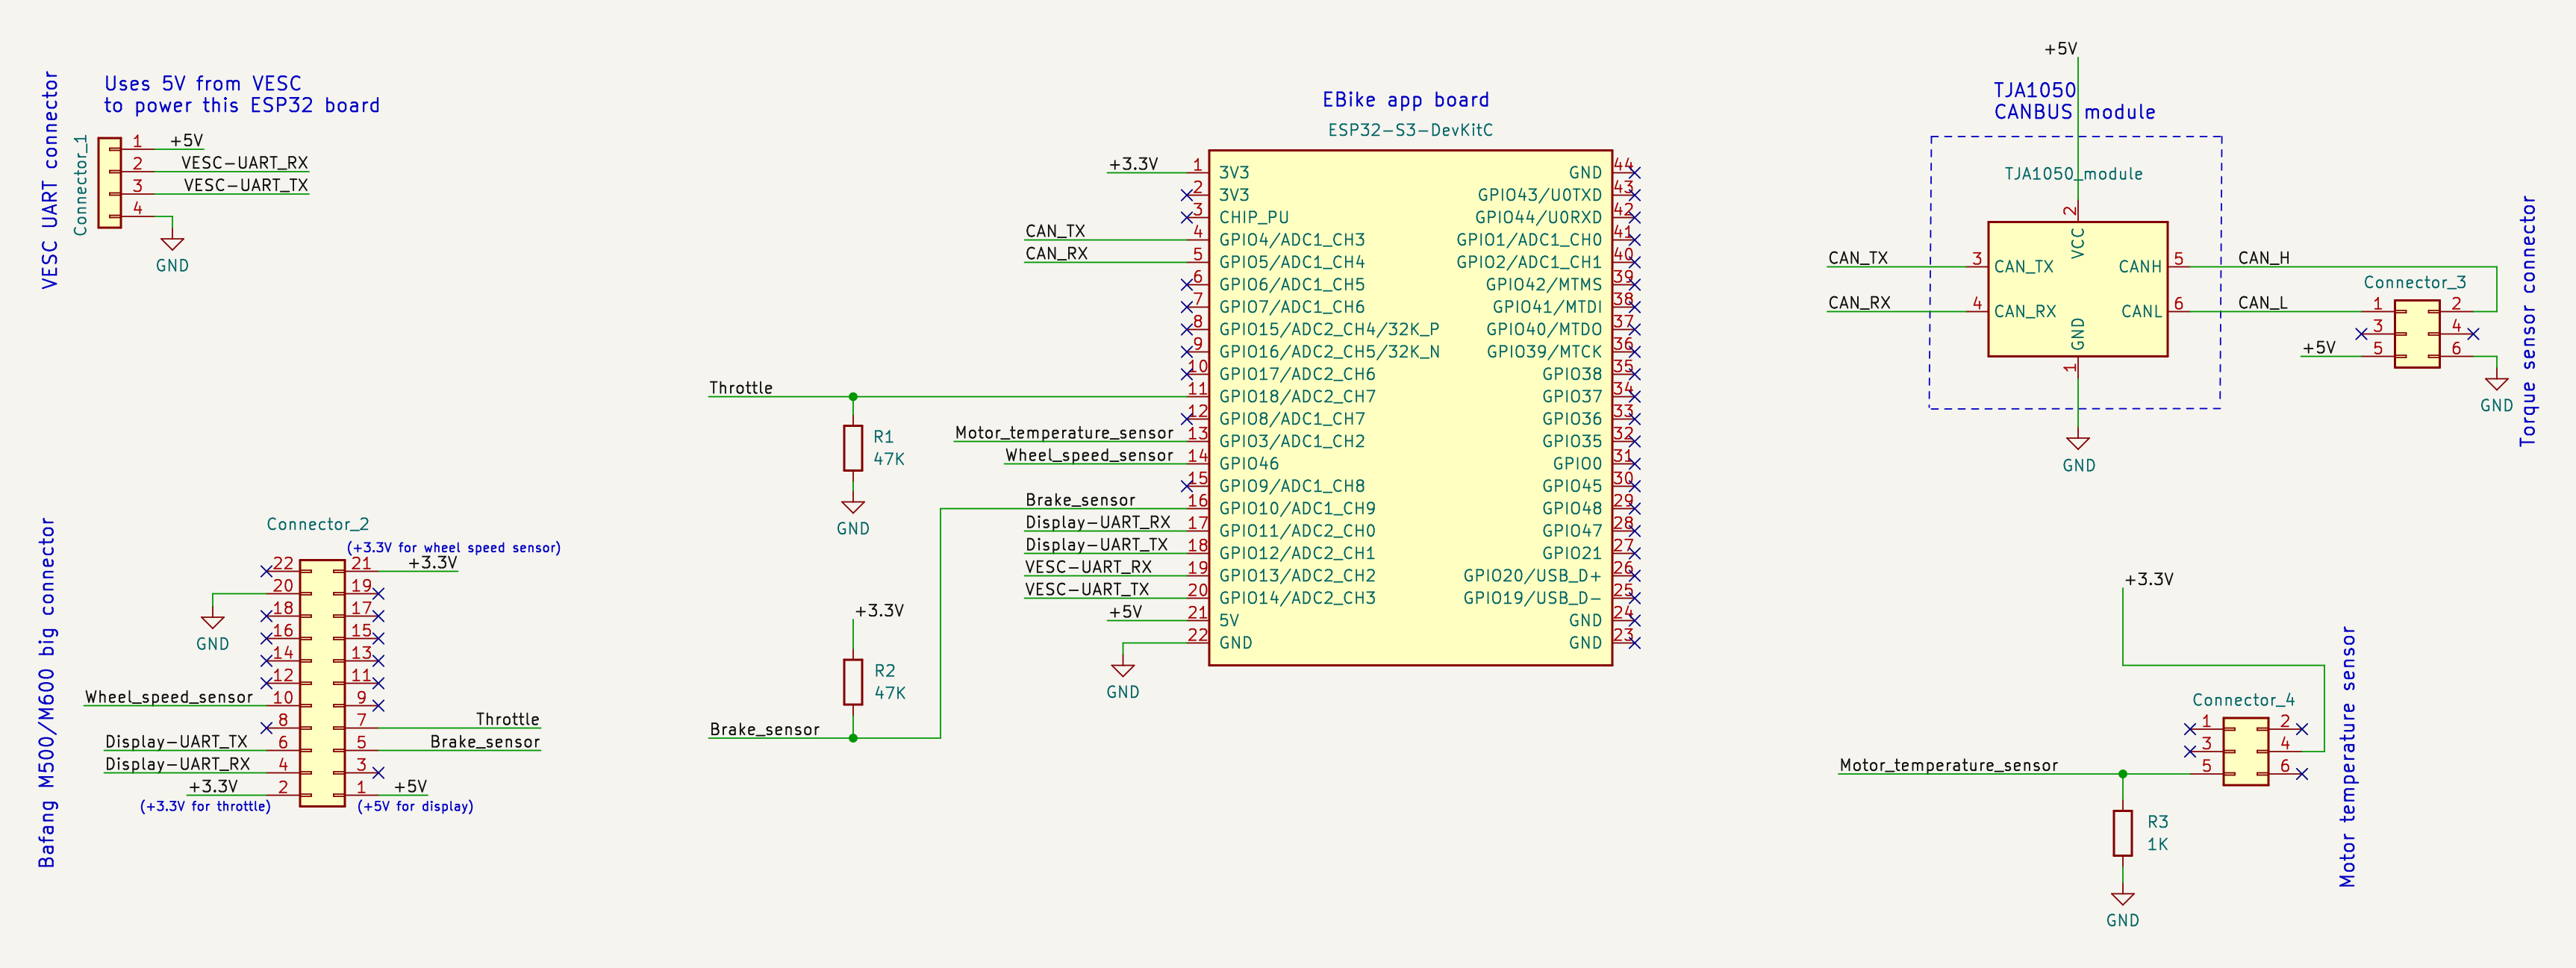This screenshot has width=2576, height=968.
Task: Select the "Torque sensor connector" vertical text
Action: click(2527, 320)
